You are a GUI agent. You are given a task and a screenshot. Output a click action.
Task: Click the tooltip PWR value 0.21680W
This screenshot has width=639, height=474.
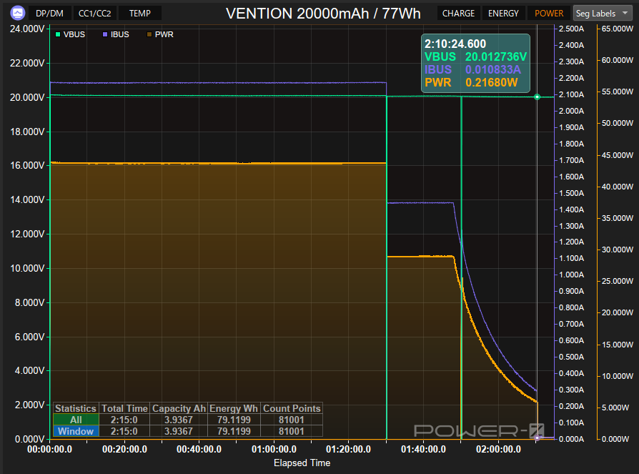tap(492, 83)
